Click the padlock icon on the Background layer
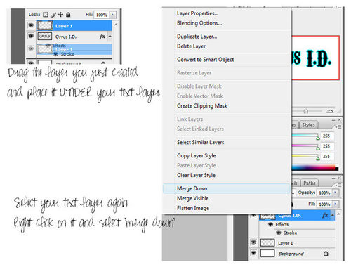This screenshot has height=267, width=351. [x=326, y=254]
